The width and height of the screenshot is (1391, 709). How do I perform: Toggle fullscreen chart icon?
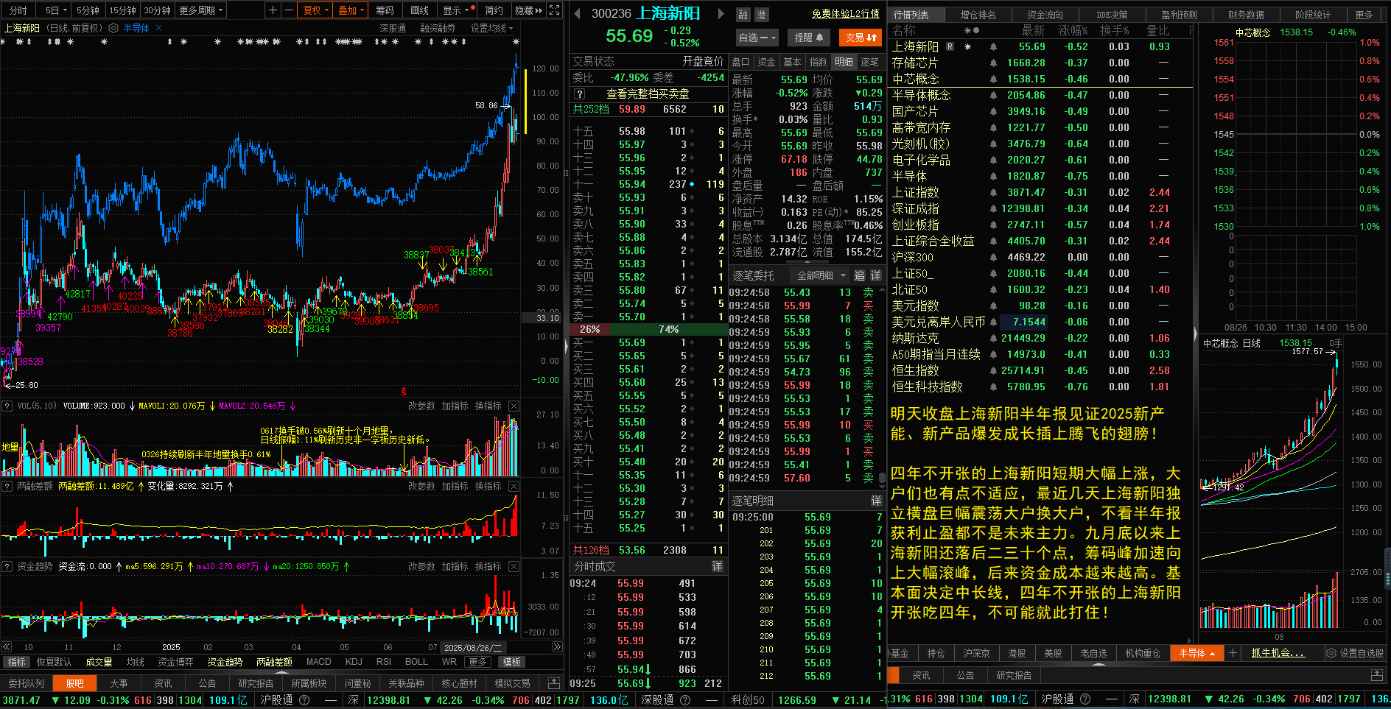pos(555,10)
